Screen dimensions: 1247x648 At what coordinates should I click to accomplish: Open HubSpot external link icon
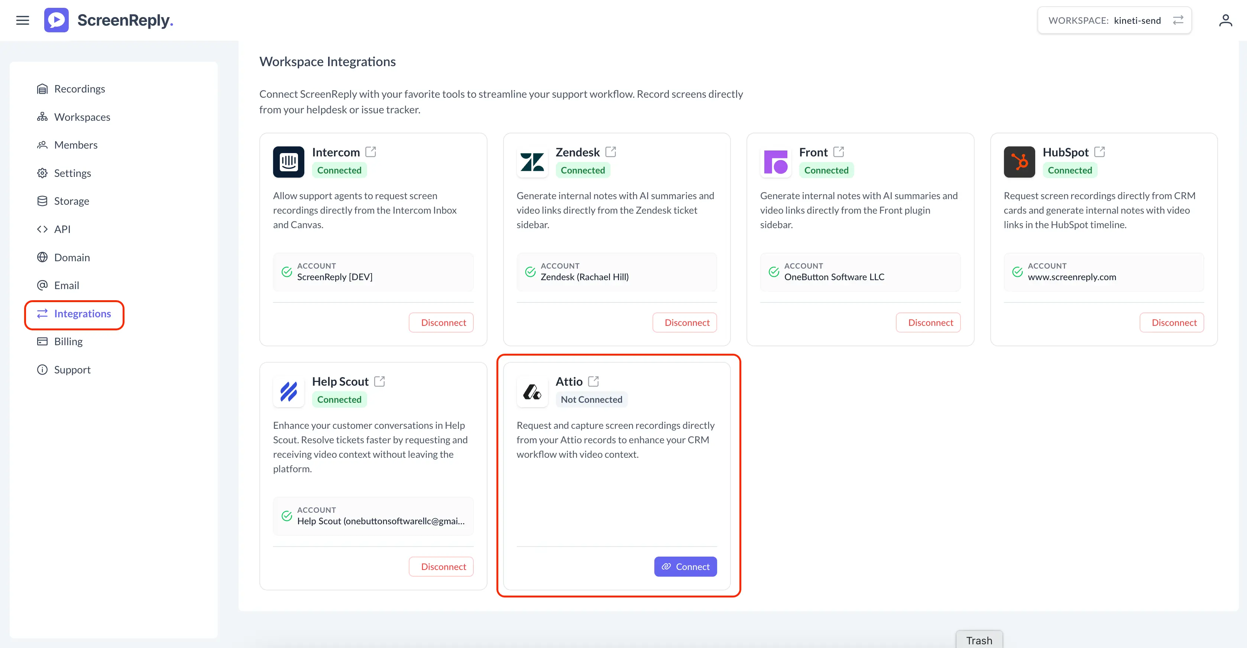[x=1100, y=152]
